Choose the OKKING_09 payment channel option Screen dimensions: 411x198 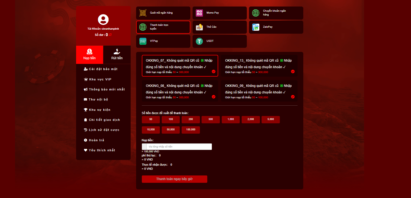tap(259, 91)
